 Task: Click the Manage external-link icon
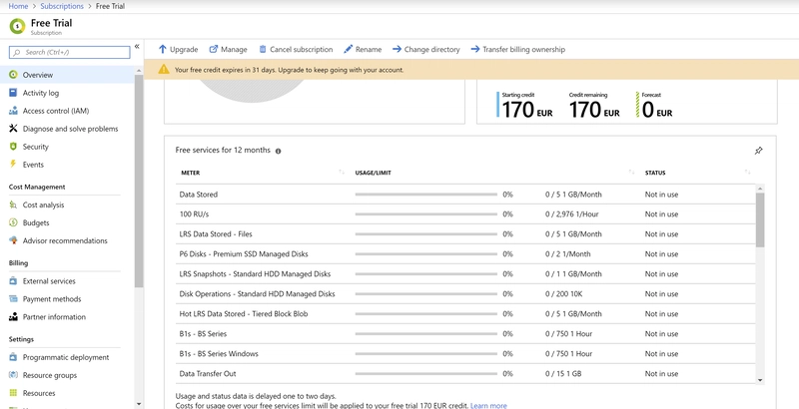214,49
